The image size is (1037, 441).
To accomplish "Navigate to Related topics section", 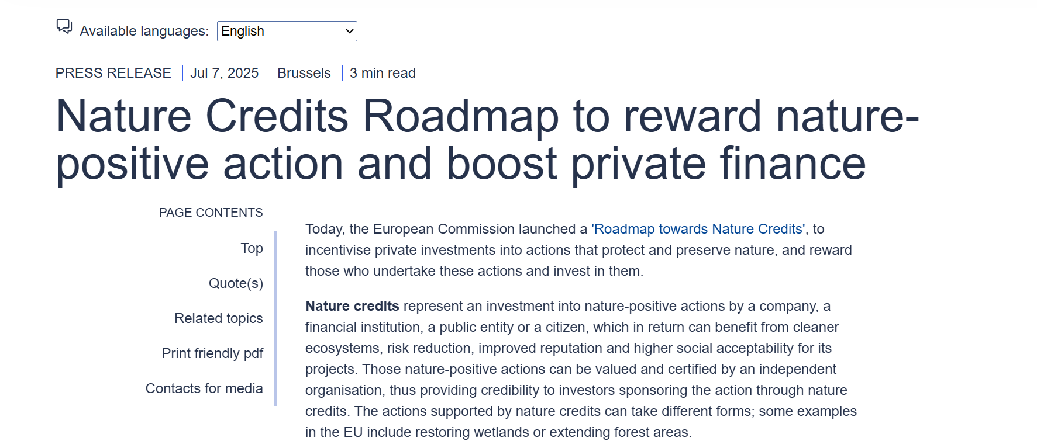I will (218, 318).
